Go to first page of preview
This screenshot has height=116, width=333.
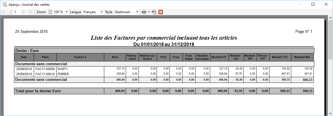point(3,12)
